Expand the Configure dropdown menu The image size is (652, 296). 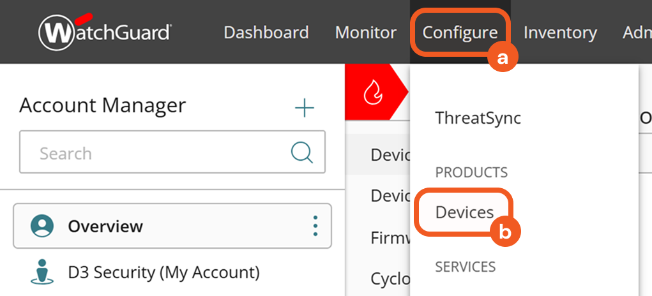coord(460,33)
